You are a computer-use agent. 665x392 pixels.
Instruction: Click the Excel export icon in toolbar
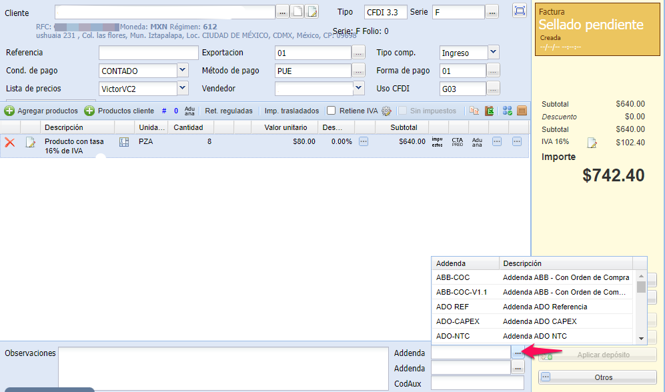[x=490, y=111]
